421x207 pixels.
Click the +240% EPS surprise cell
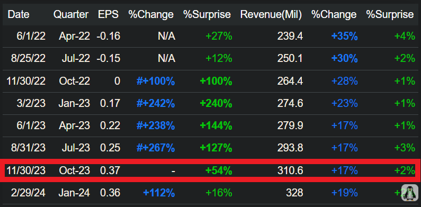click(x=216, y=103)
